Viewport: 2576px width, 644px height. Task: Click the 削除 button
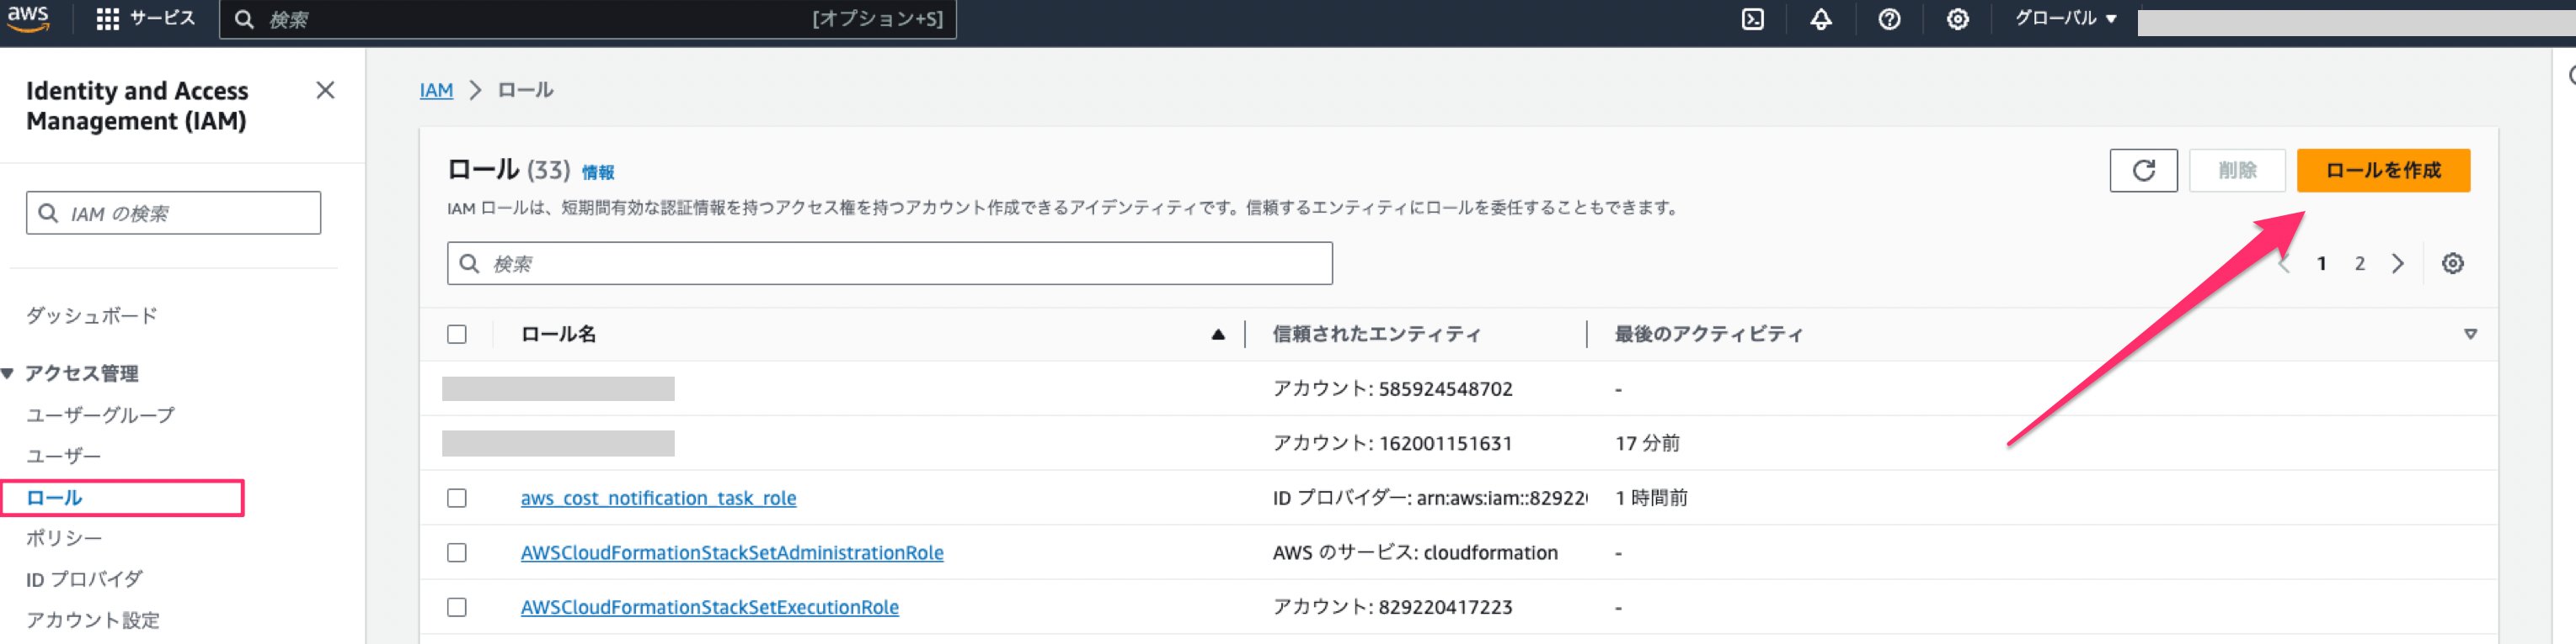2237,171
